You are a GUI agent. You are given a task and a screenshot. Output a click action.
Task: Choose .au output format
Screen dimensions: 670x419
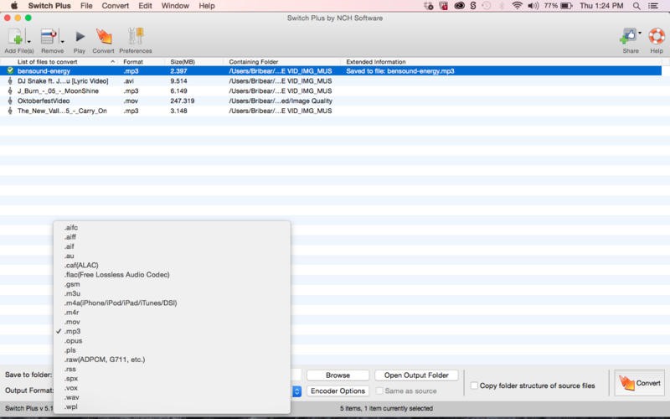172,256
